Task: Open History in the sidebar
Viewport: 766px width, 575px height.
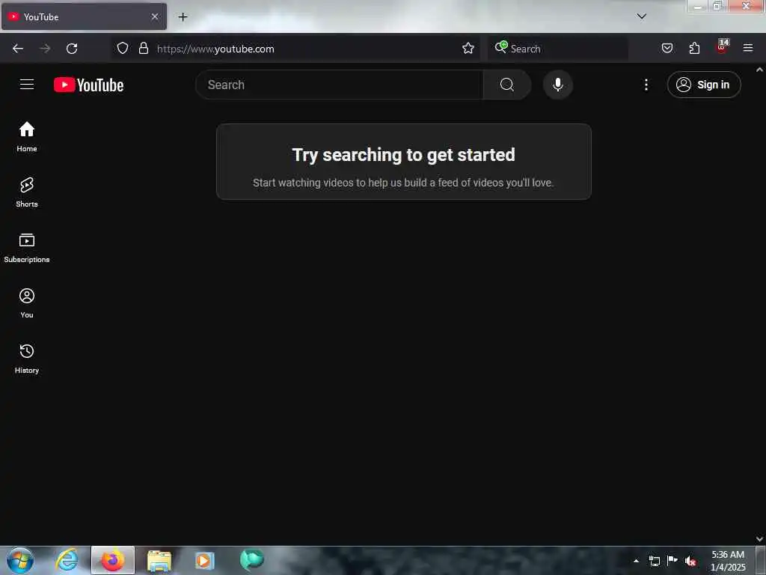Action: point(27,359)
